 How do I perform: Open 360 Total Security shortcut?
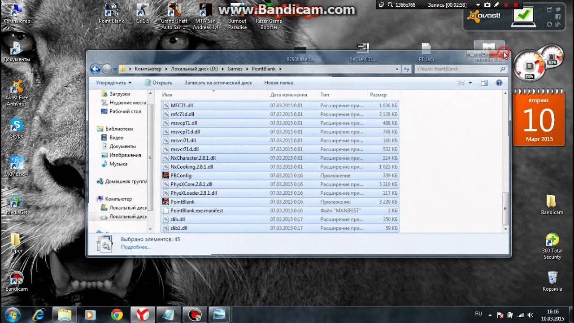pyautogui.click(x=552, y=246)
